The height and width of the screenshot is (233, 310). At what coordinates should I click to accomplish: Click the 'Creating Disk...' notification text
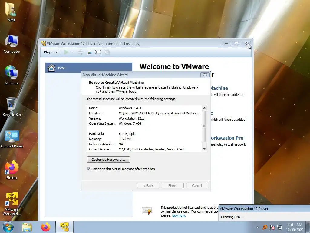click(x=232, y=217)
